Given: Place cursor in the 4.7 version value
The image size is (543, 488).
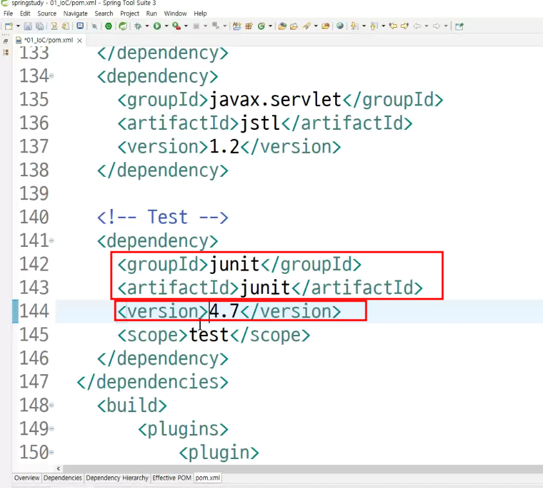Looking at the screenshot, I should (225, 311).
